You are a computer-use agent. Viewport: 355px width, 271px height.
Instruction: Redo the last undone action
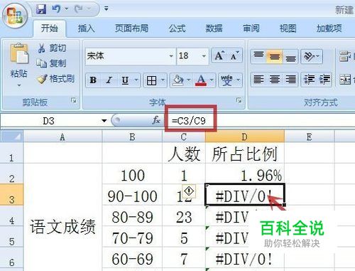(79, 9)
